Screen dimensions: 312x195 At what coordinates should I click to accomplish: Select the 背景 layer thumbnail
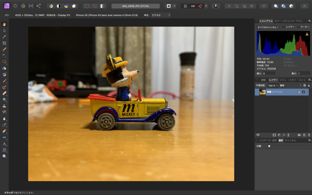click(x=262, y=91)
